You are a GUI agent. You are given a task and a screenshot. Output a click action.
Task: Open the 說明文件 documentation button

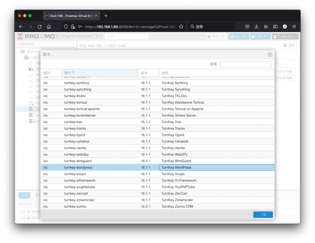(x=216, y=36)
